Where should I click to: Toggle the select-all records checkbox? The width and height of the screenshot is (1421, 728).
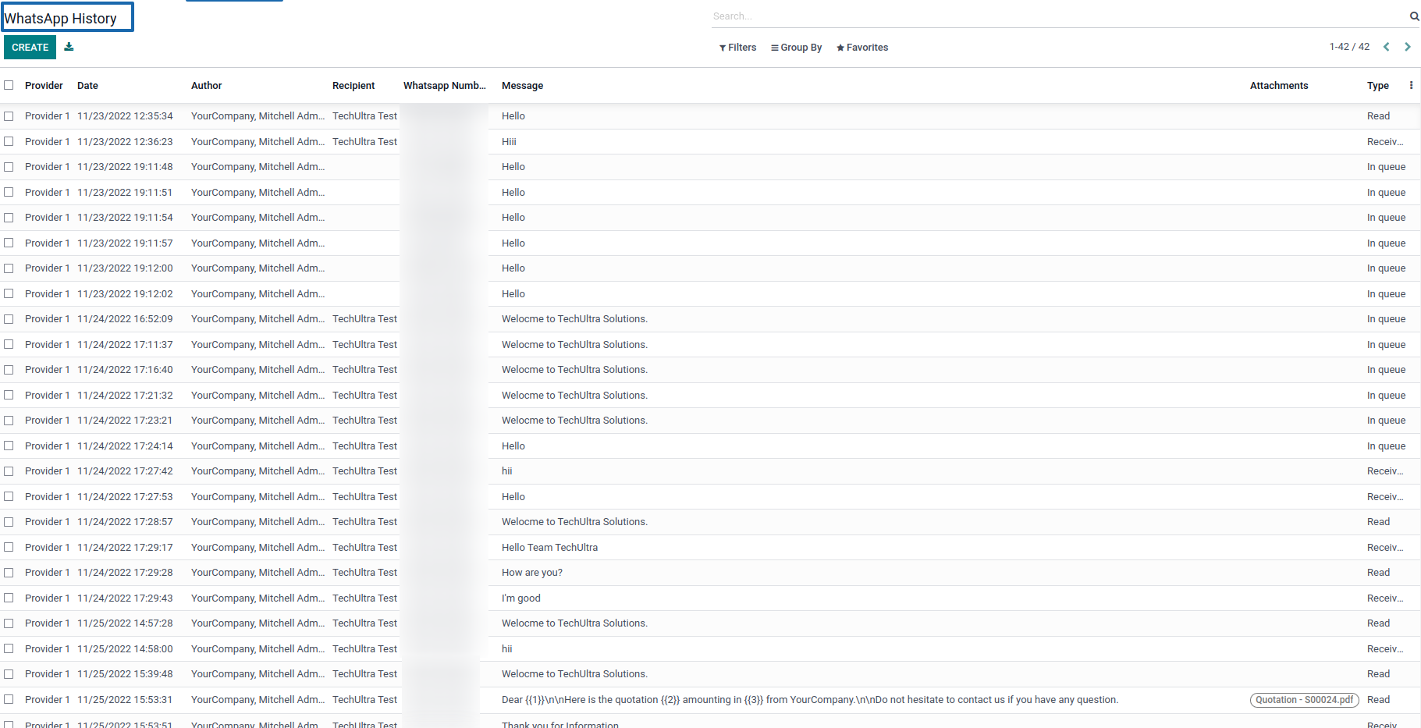[x=9, y=86]
